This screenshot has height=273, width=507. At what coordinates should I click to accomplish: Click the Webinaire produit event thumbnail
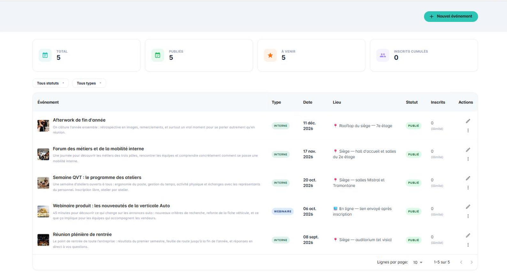[x=43, y=211]
